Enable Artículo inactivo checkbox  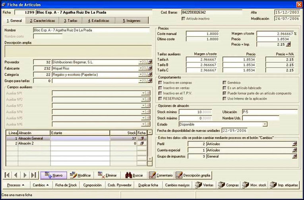(184, 19)
